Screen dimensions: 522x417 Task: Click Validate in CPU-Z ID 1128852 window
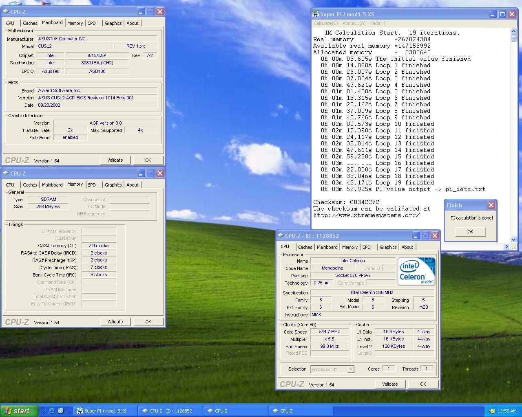point(390,384)
